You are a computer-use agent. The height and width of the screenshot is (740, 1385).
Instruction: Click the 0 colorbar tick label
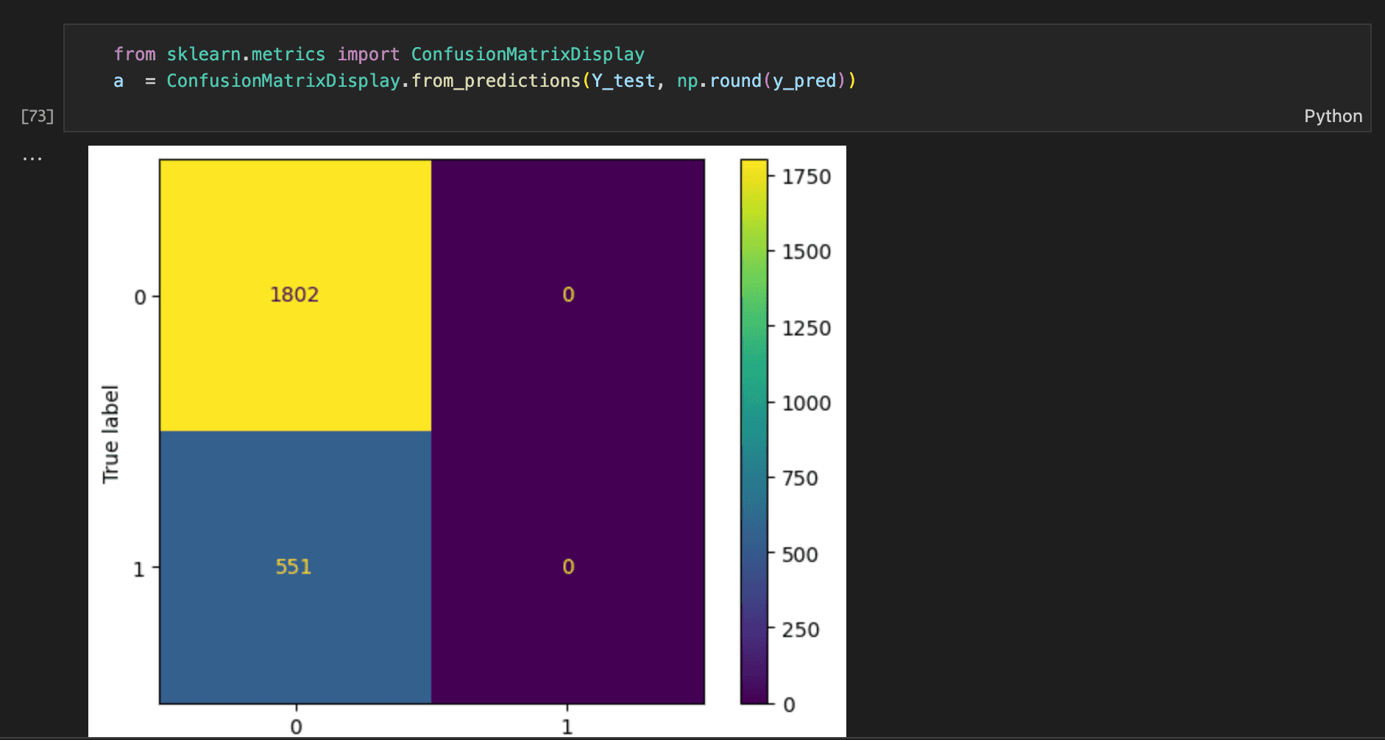(789, 705)
